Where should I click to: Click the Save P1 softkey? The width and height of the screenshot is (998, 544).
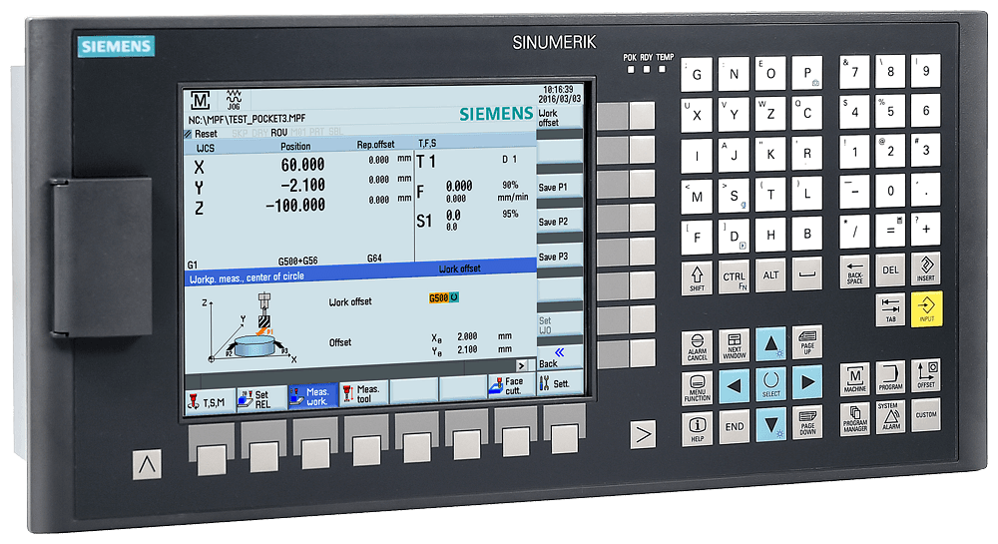pos(559,187)
